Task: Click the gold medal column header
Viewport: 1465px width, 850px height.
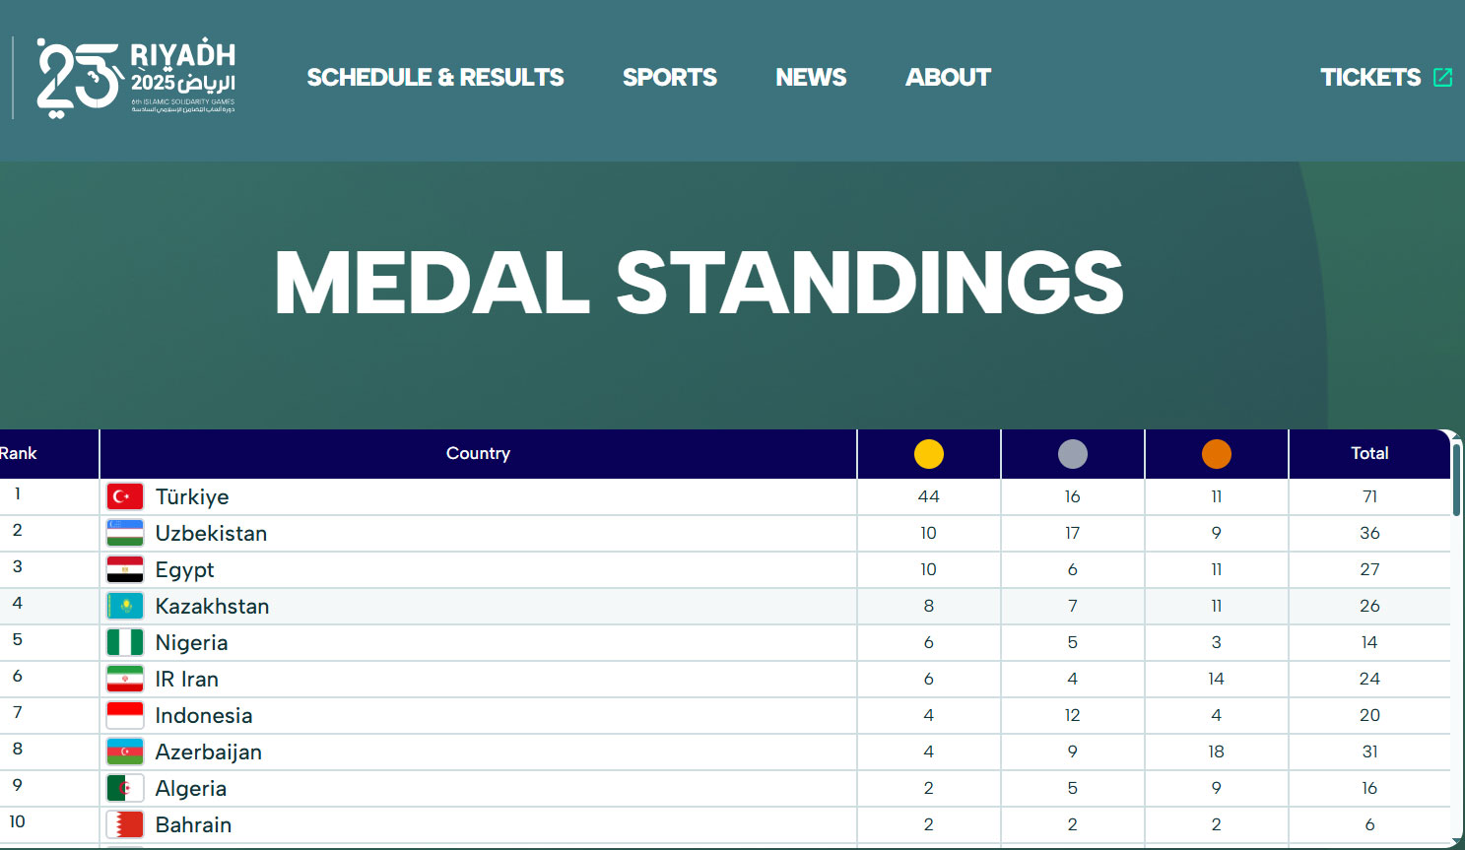Action: pyautogui.click(x=928, y=454)
